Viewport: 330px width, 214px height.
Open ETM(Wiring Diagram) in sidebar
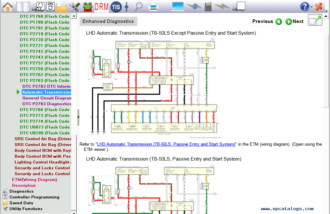(x=34, y=180)
